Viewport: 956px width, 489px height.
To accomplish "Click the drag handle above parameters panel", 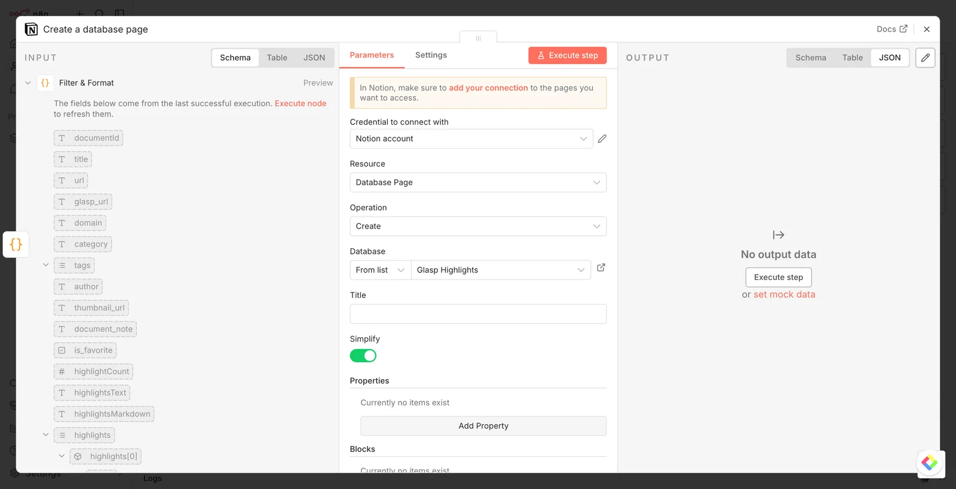I will click(478, 38).
